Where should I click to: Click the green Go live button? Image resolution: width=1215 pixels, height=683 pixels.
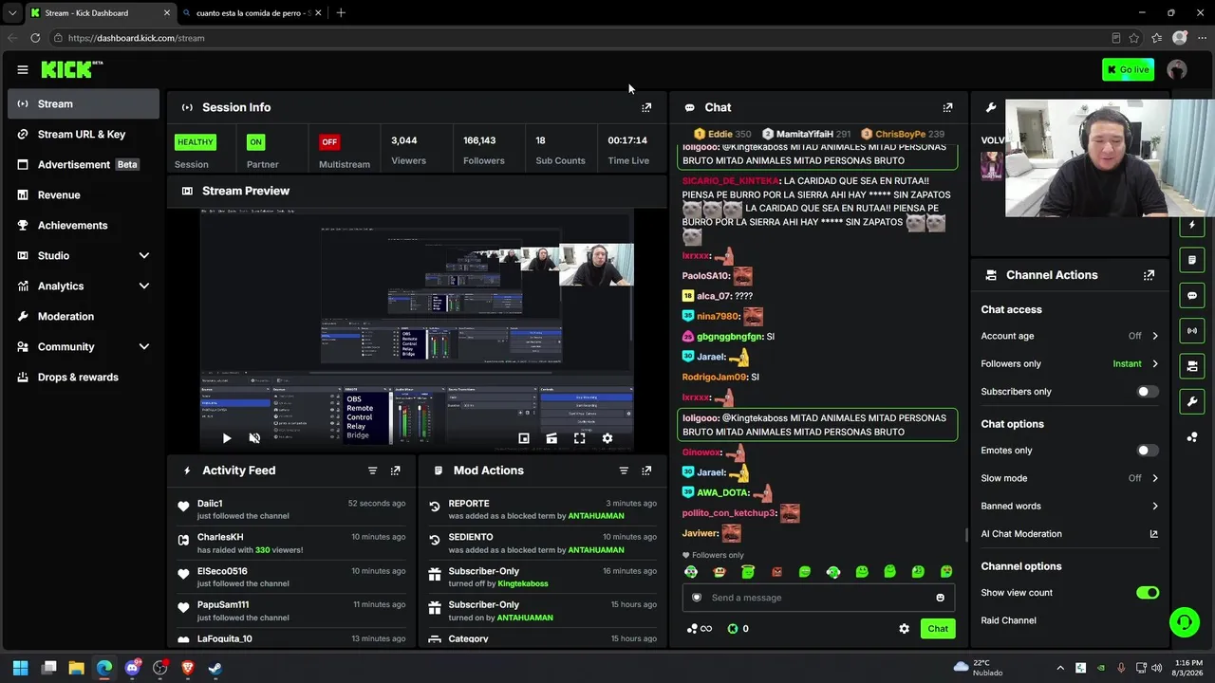[x=1128, y=69]
